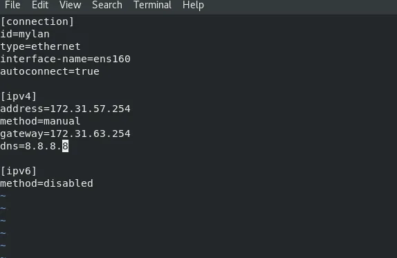Screen dimensions: 397x258
Task: Click the gateway=172.31.63.254 line
Action: pos(65,133)
